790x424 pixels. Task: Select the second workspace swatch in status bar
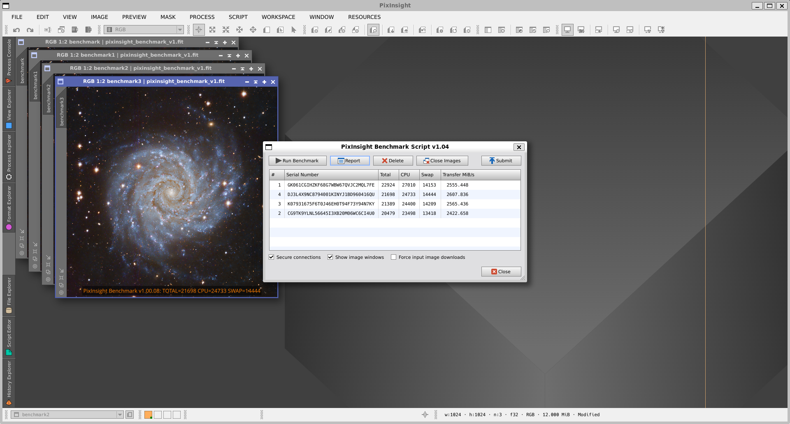coord(158,415)
